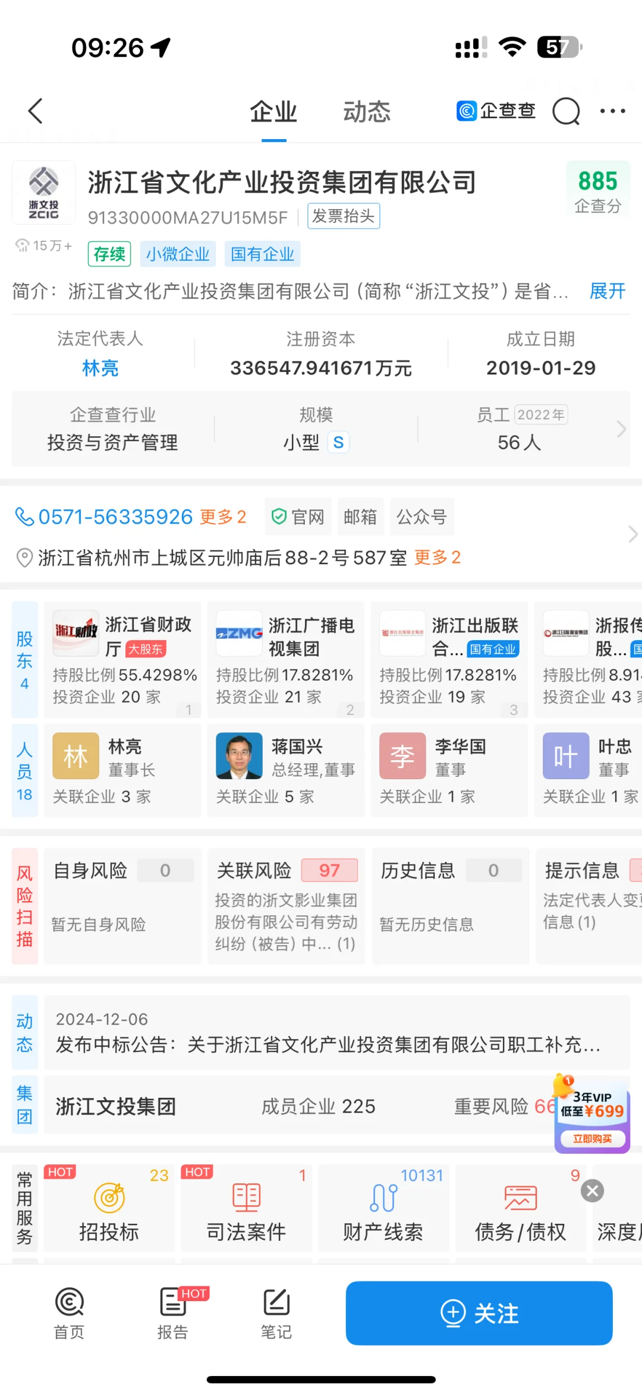
Task: Open 报告 in bottom bar
Action: coord(173,1313)
